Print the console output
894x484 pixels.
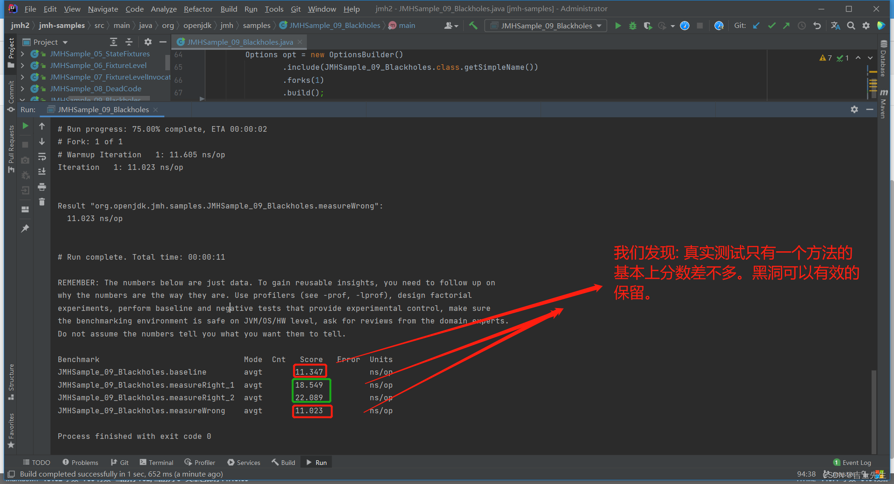point(42,187)
